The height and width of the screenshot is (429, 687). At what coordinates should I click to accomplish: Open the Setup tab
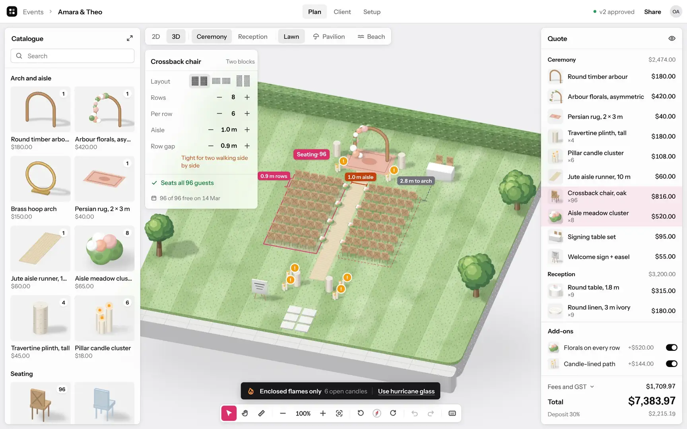pos(372,12)
